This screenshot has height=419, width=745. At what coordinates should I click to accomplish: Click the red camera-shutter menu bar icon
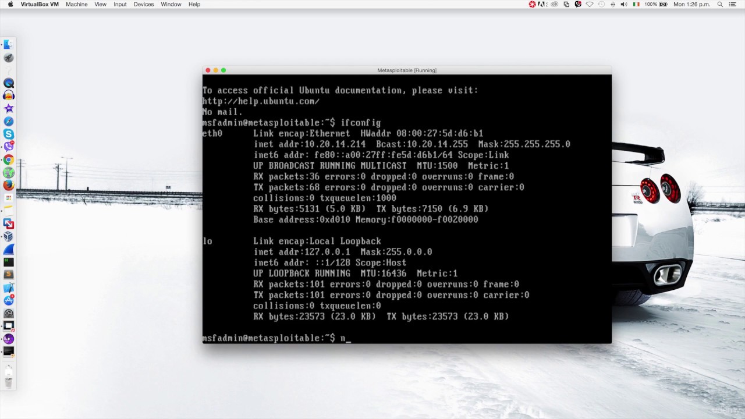(x=532, y=4)
